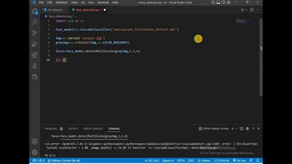Select the Python Debug Console terminal
The width and height of the screenshot is (292, 164).
click(214, 128)
